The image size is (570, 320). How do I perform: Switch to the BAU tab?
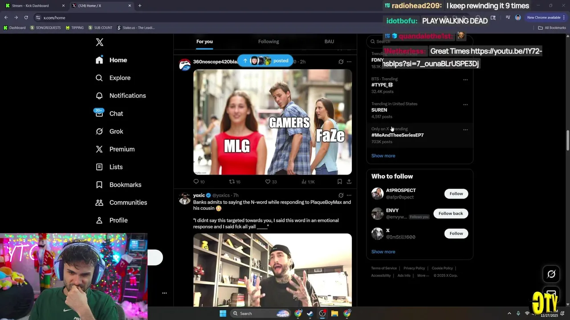coord(329,41)
